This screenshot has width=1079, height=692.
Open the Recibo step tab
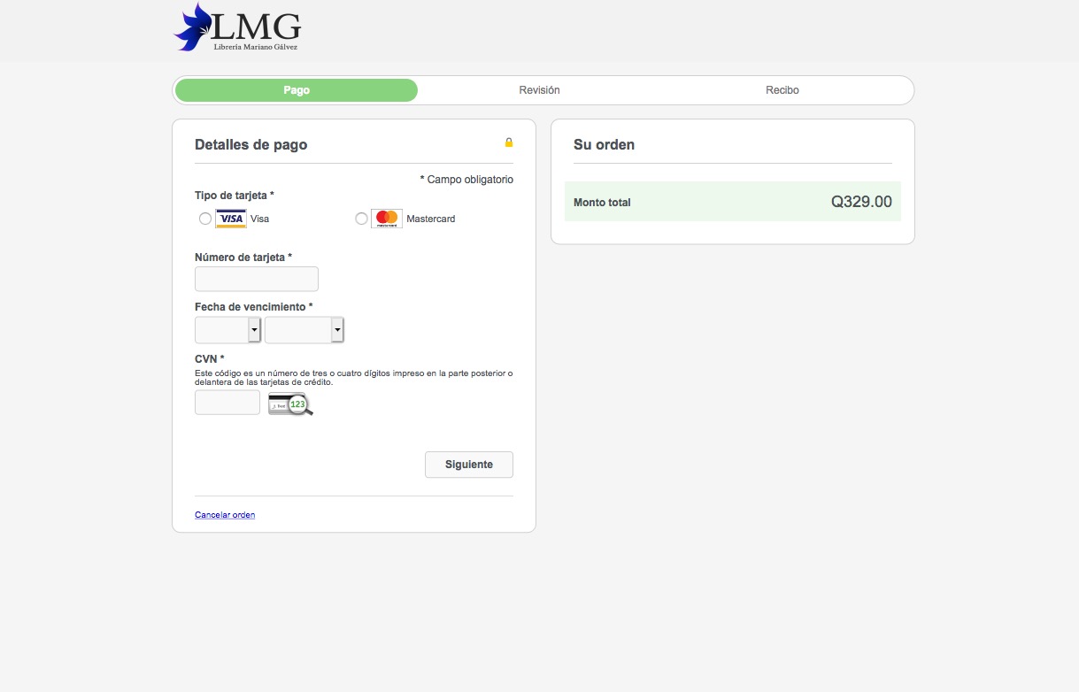click(x=782, y=90)
